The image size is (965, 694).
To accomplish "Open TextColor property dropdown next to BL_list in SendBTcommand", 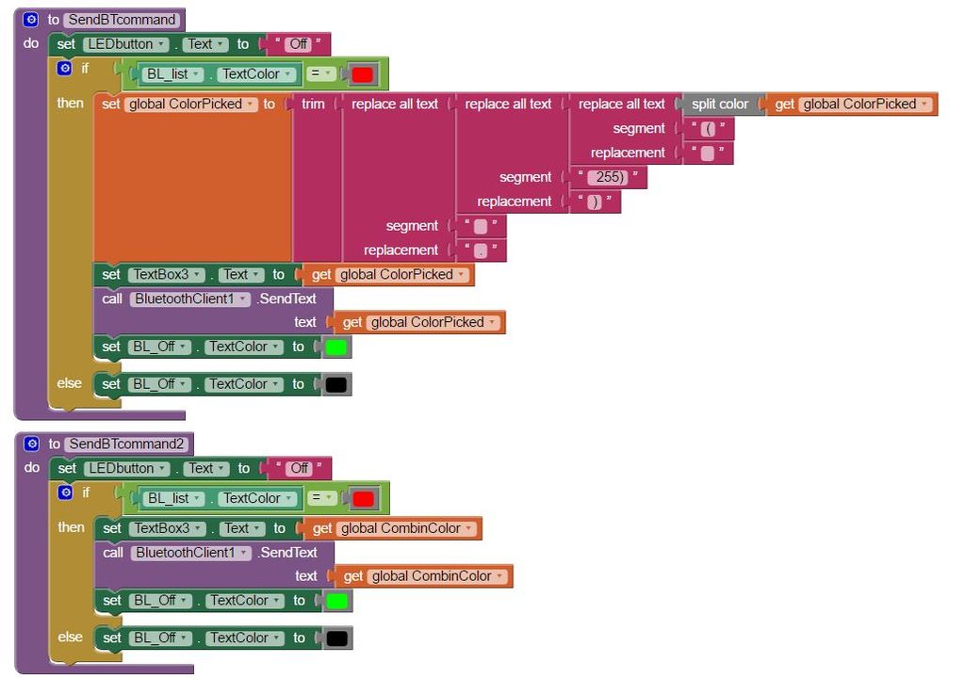I will [x=256, y=74].
